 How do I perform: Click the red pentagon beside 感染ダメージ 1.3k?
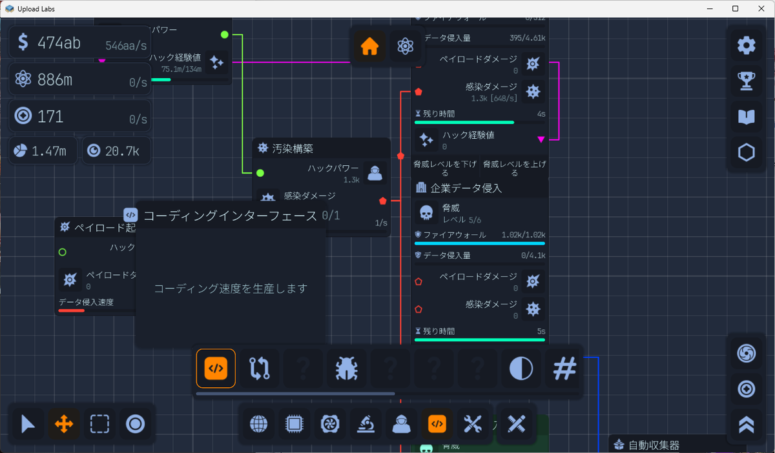418,92
